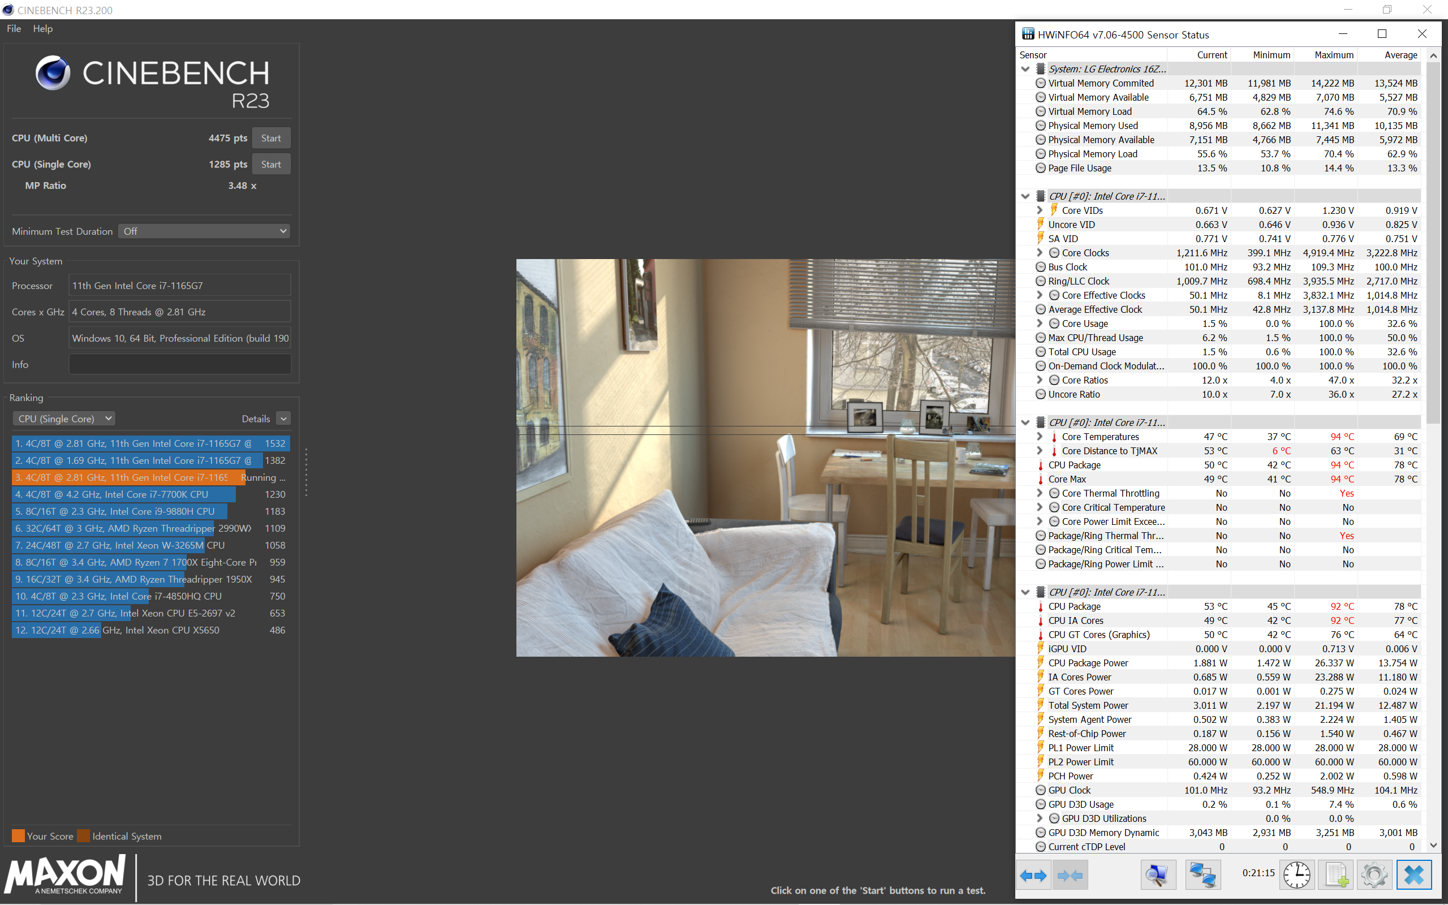The width and height of the screenshot is (1448, 905).
Task: Click the icon beside GPU Clock
Action: [x=1041, y=790]
